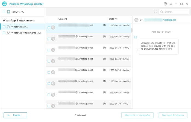Click the phone device icon
Screen dimensions: 191x122
tap(8, 12)
